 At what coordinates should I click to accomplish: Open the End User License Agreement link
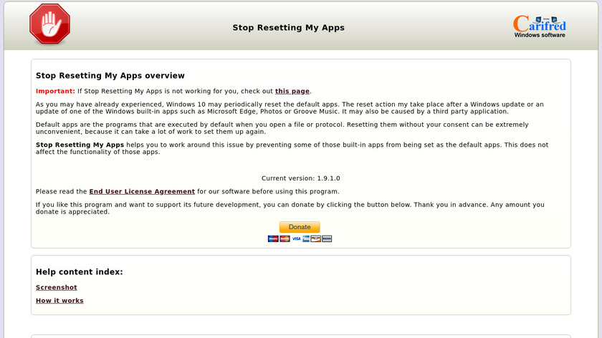[142, 191]
